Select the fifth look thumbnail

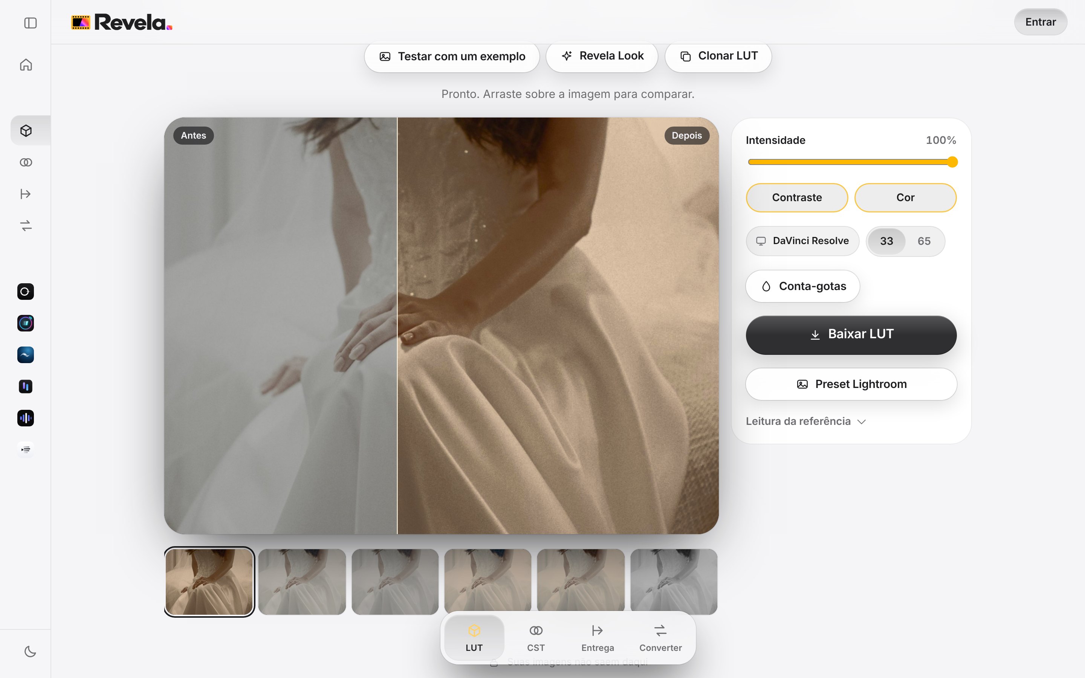581,580
